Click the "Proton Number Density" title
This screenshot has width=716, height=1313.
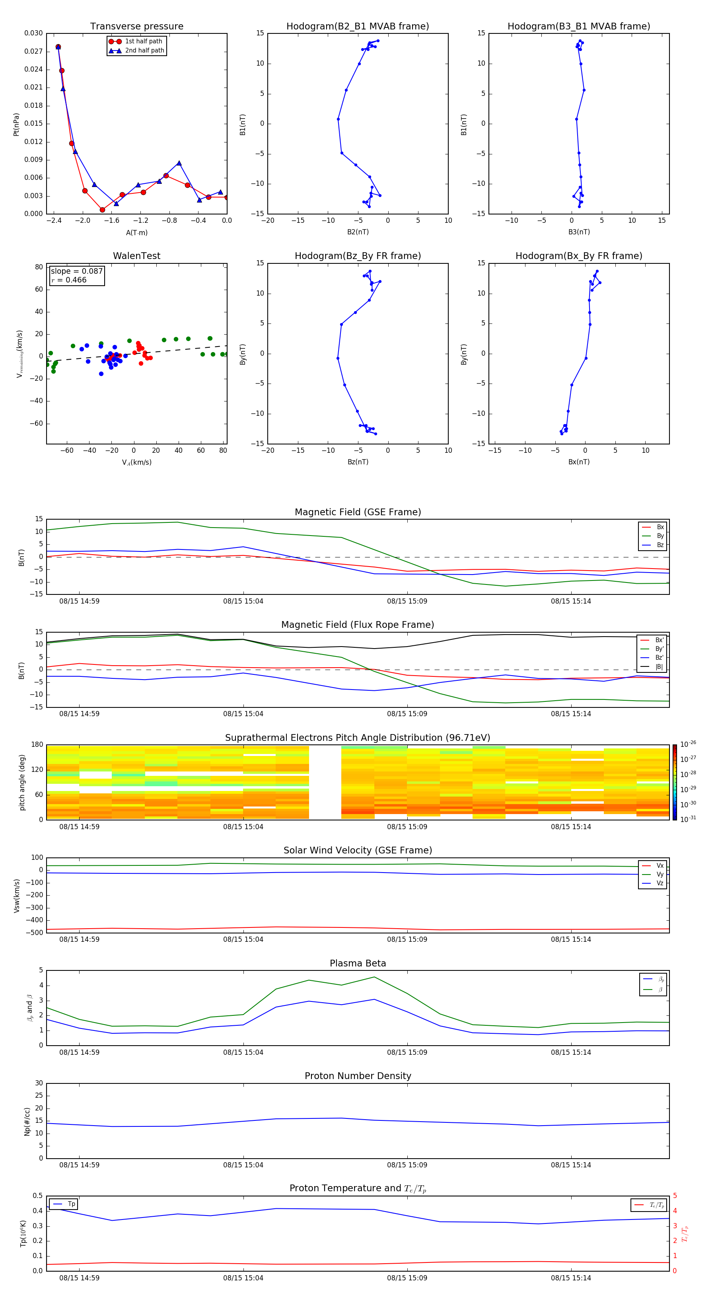pos(358,1076)
